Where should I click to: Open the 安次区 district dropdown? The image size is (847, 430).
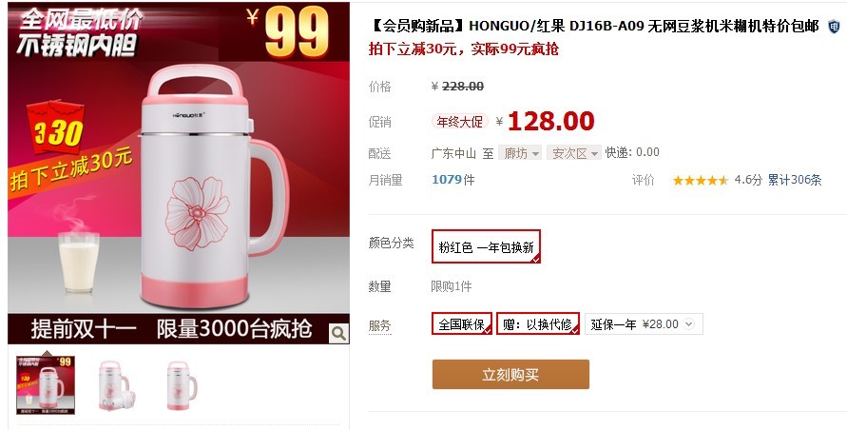573,153
